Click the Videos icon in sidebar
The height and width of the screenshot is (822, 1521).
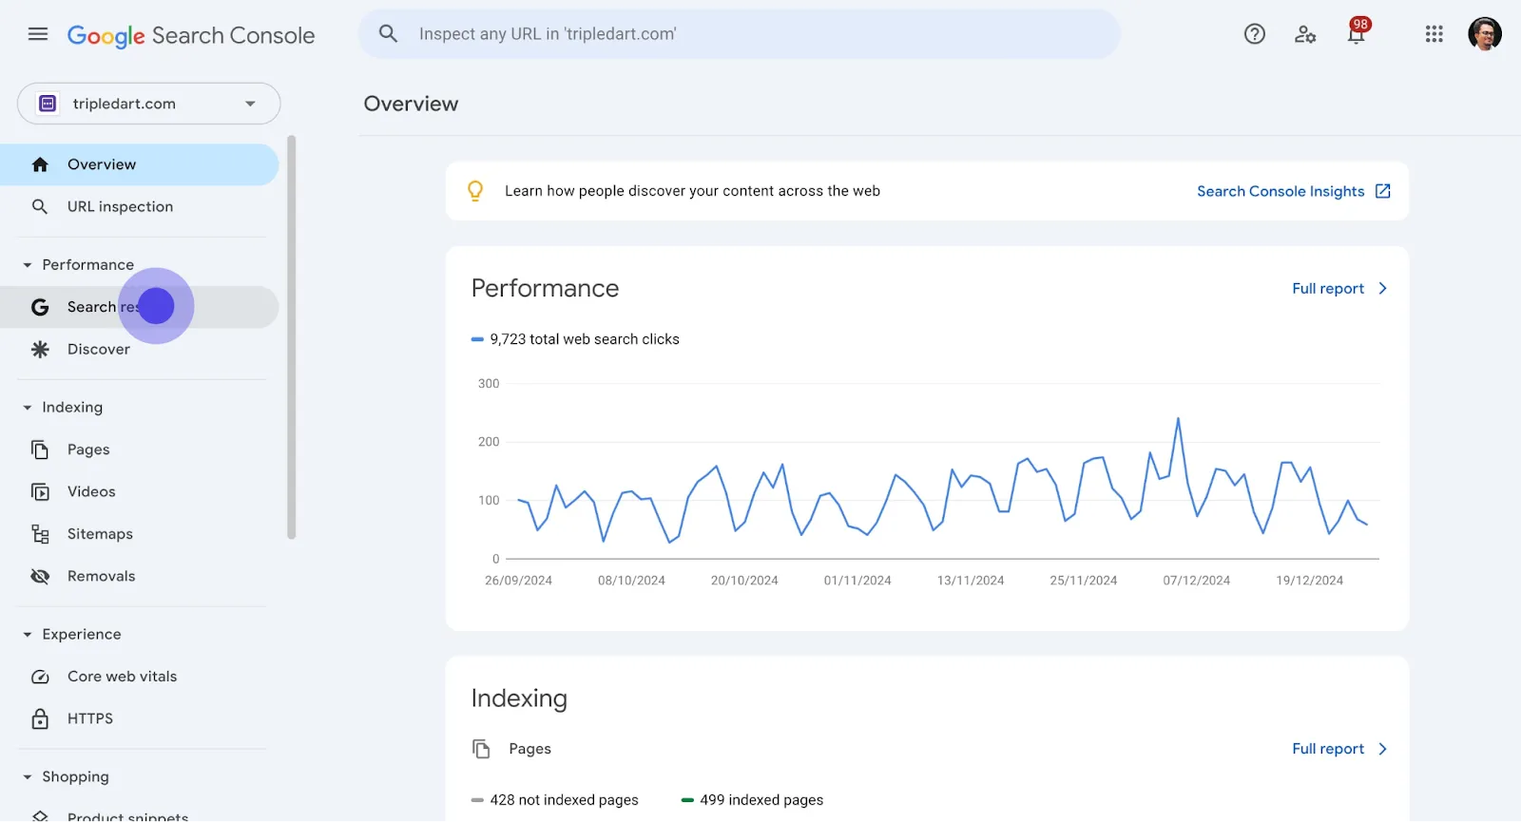[40, 491]
